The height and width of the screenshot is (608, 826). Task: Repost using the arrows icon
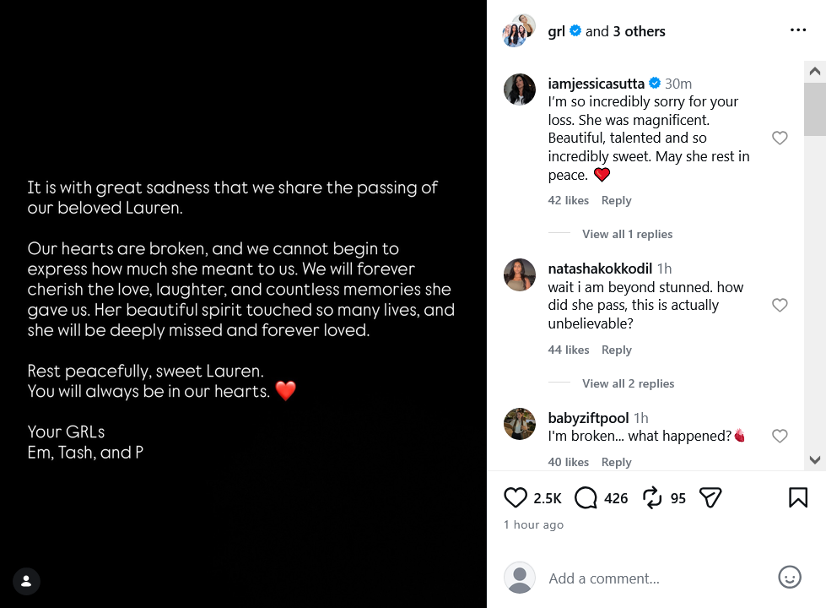click(x=652, y=497)
